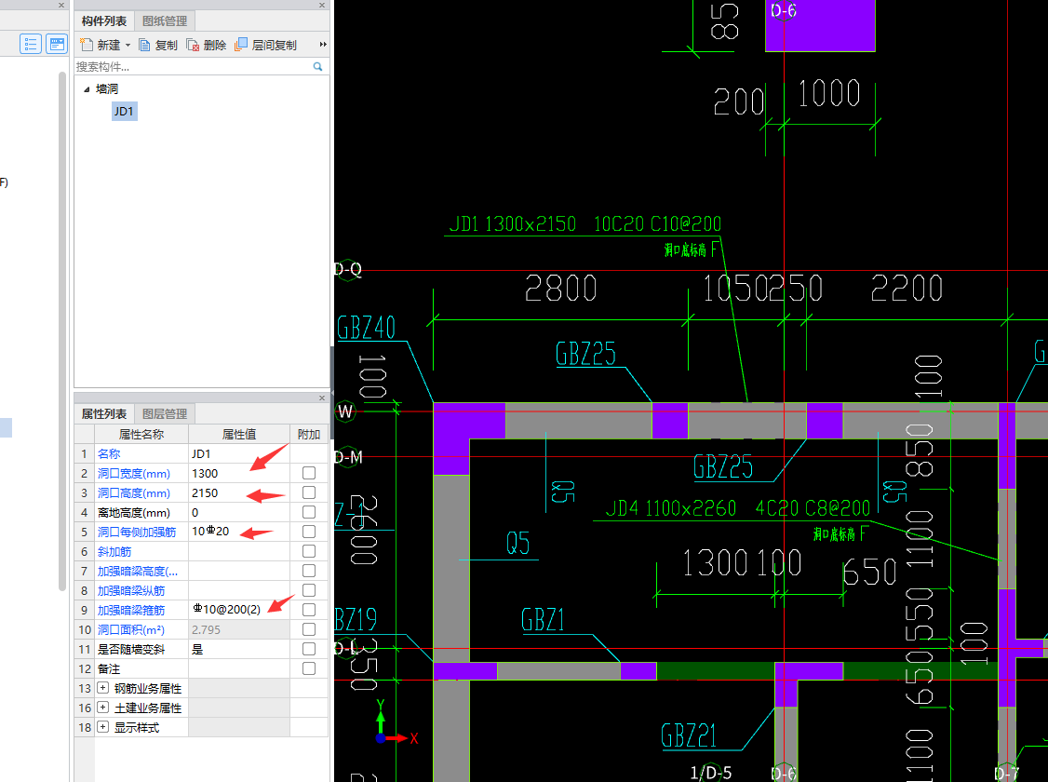1048x782 pixels.
Task: Click the purple column under D-6 label
Action: (820, 25)
